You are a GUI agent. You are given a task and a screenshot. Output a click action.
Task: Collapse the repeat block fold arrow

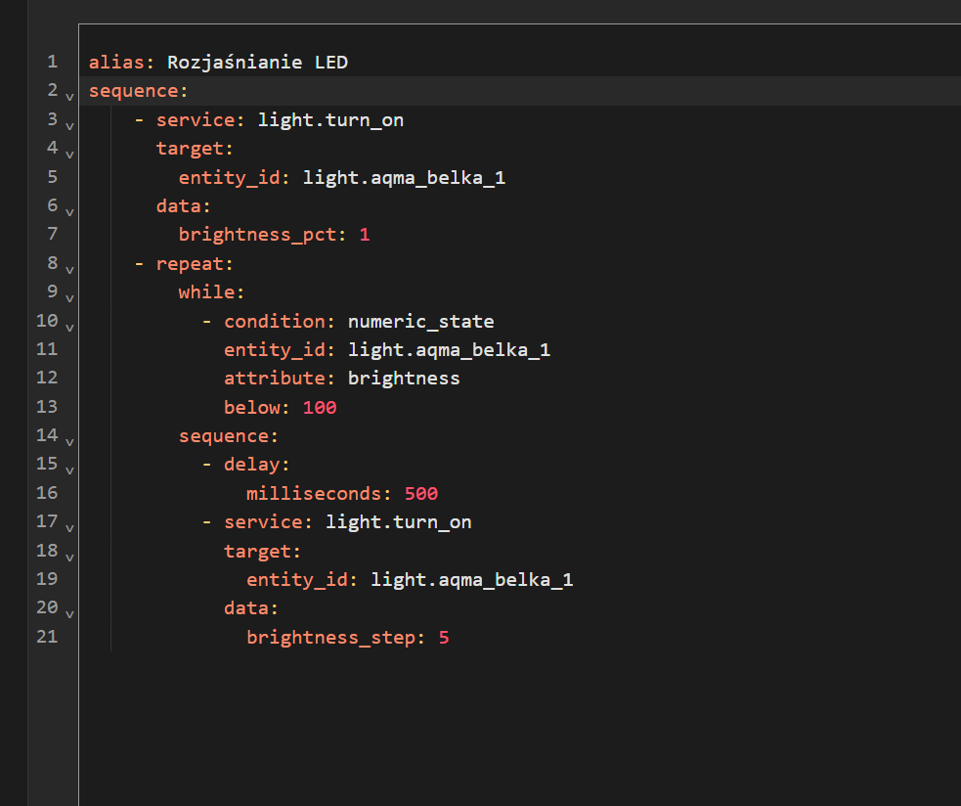click(x=69, y=268)
